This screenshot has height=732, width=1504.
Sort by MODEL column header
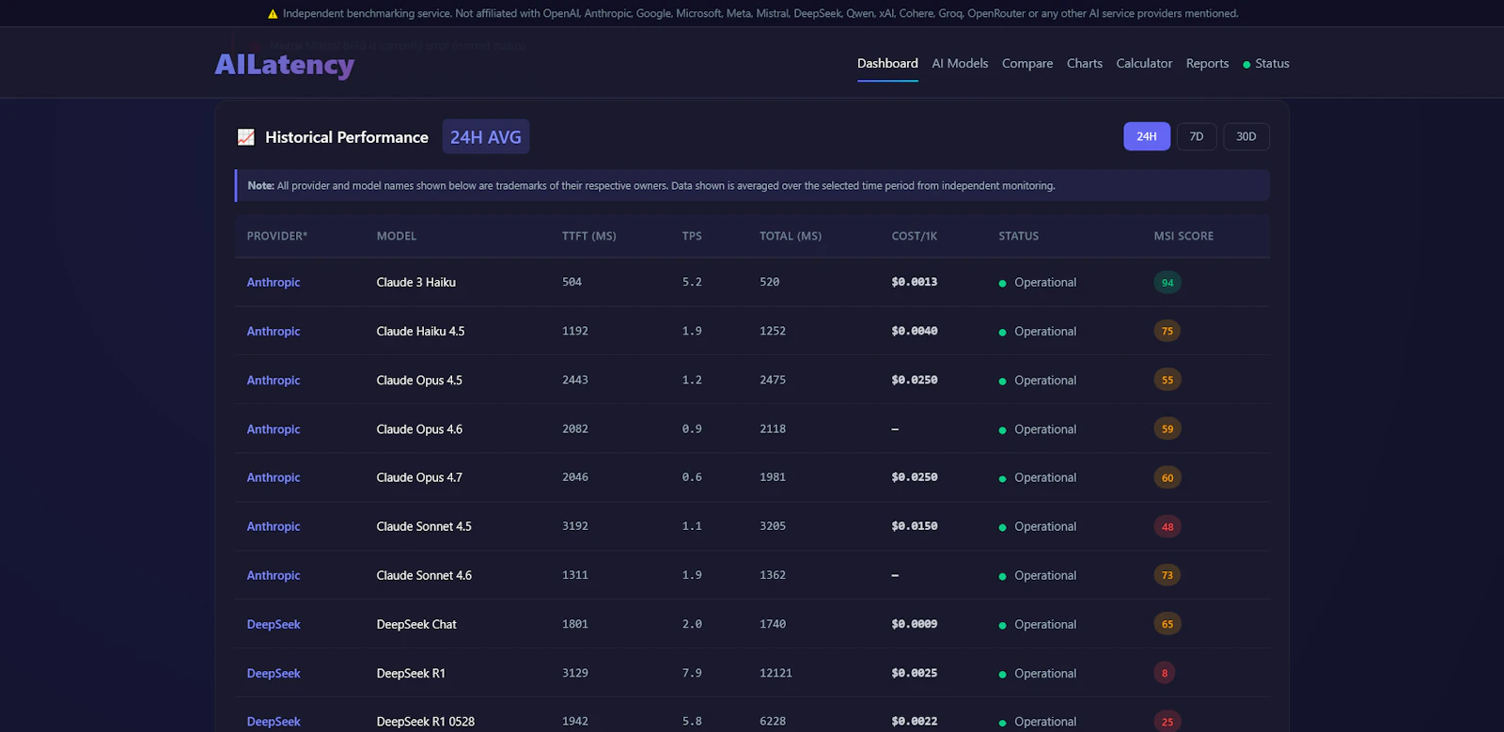click(x=397, y=236)
